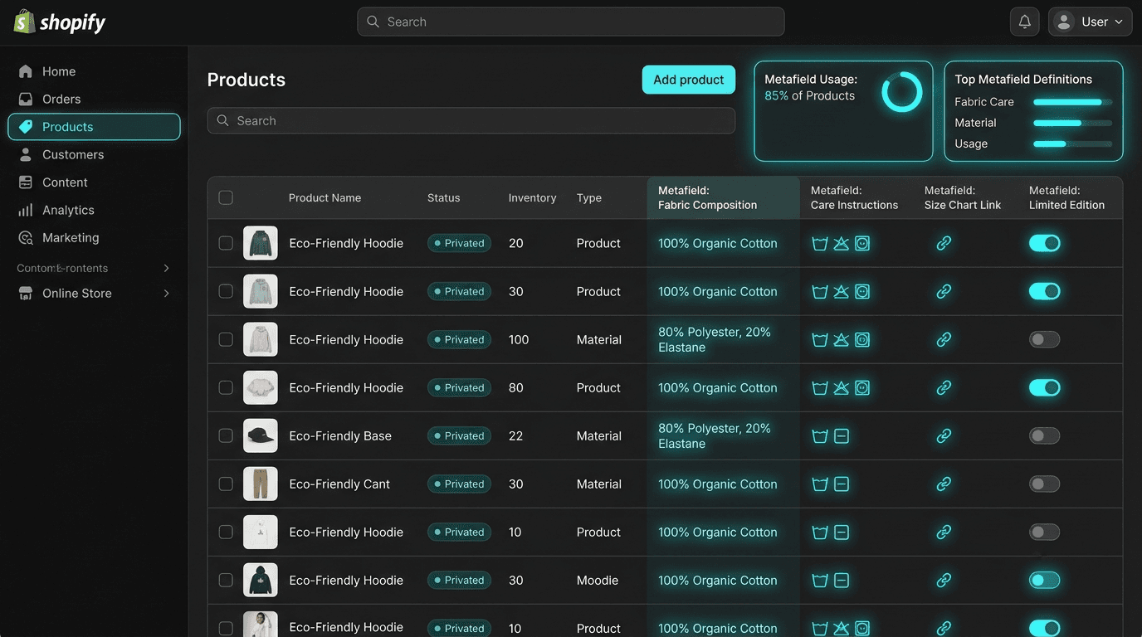Click the Add product button

click(x=689, y=80)
